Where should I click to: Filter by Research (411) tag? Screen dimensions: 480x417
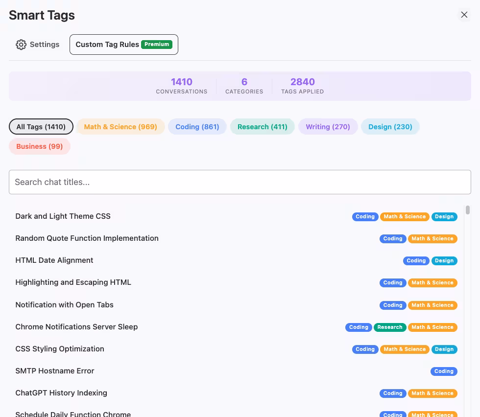[263, 127]
